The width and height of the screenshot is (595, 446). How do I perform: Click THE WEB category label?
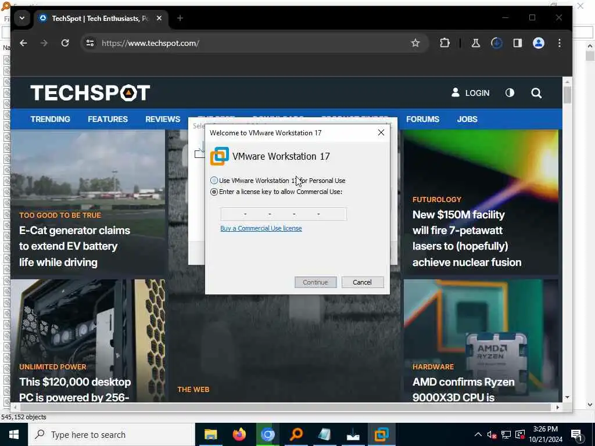tap(193, 390)
